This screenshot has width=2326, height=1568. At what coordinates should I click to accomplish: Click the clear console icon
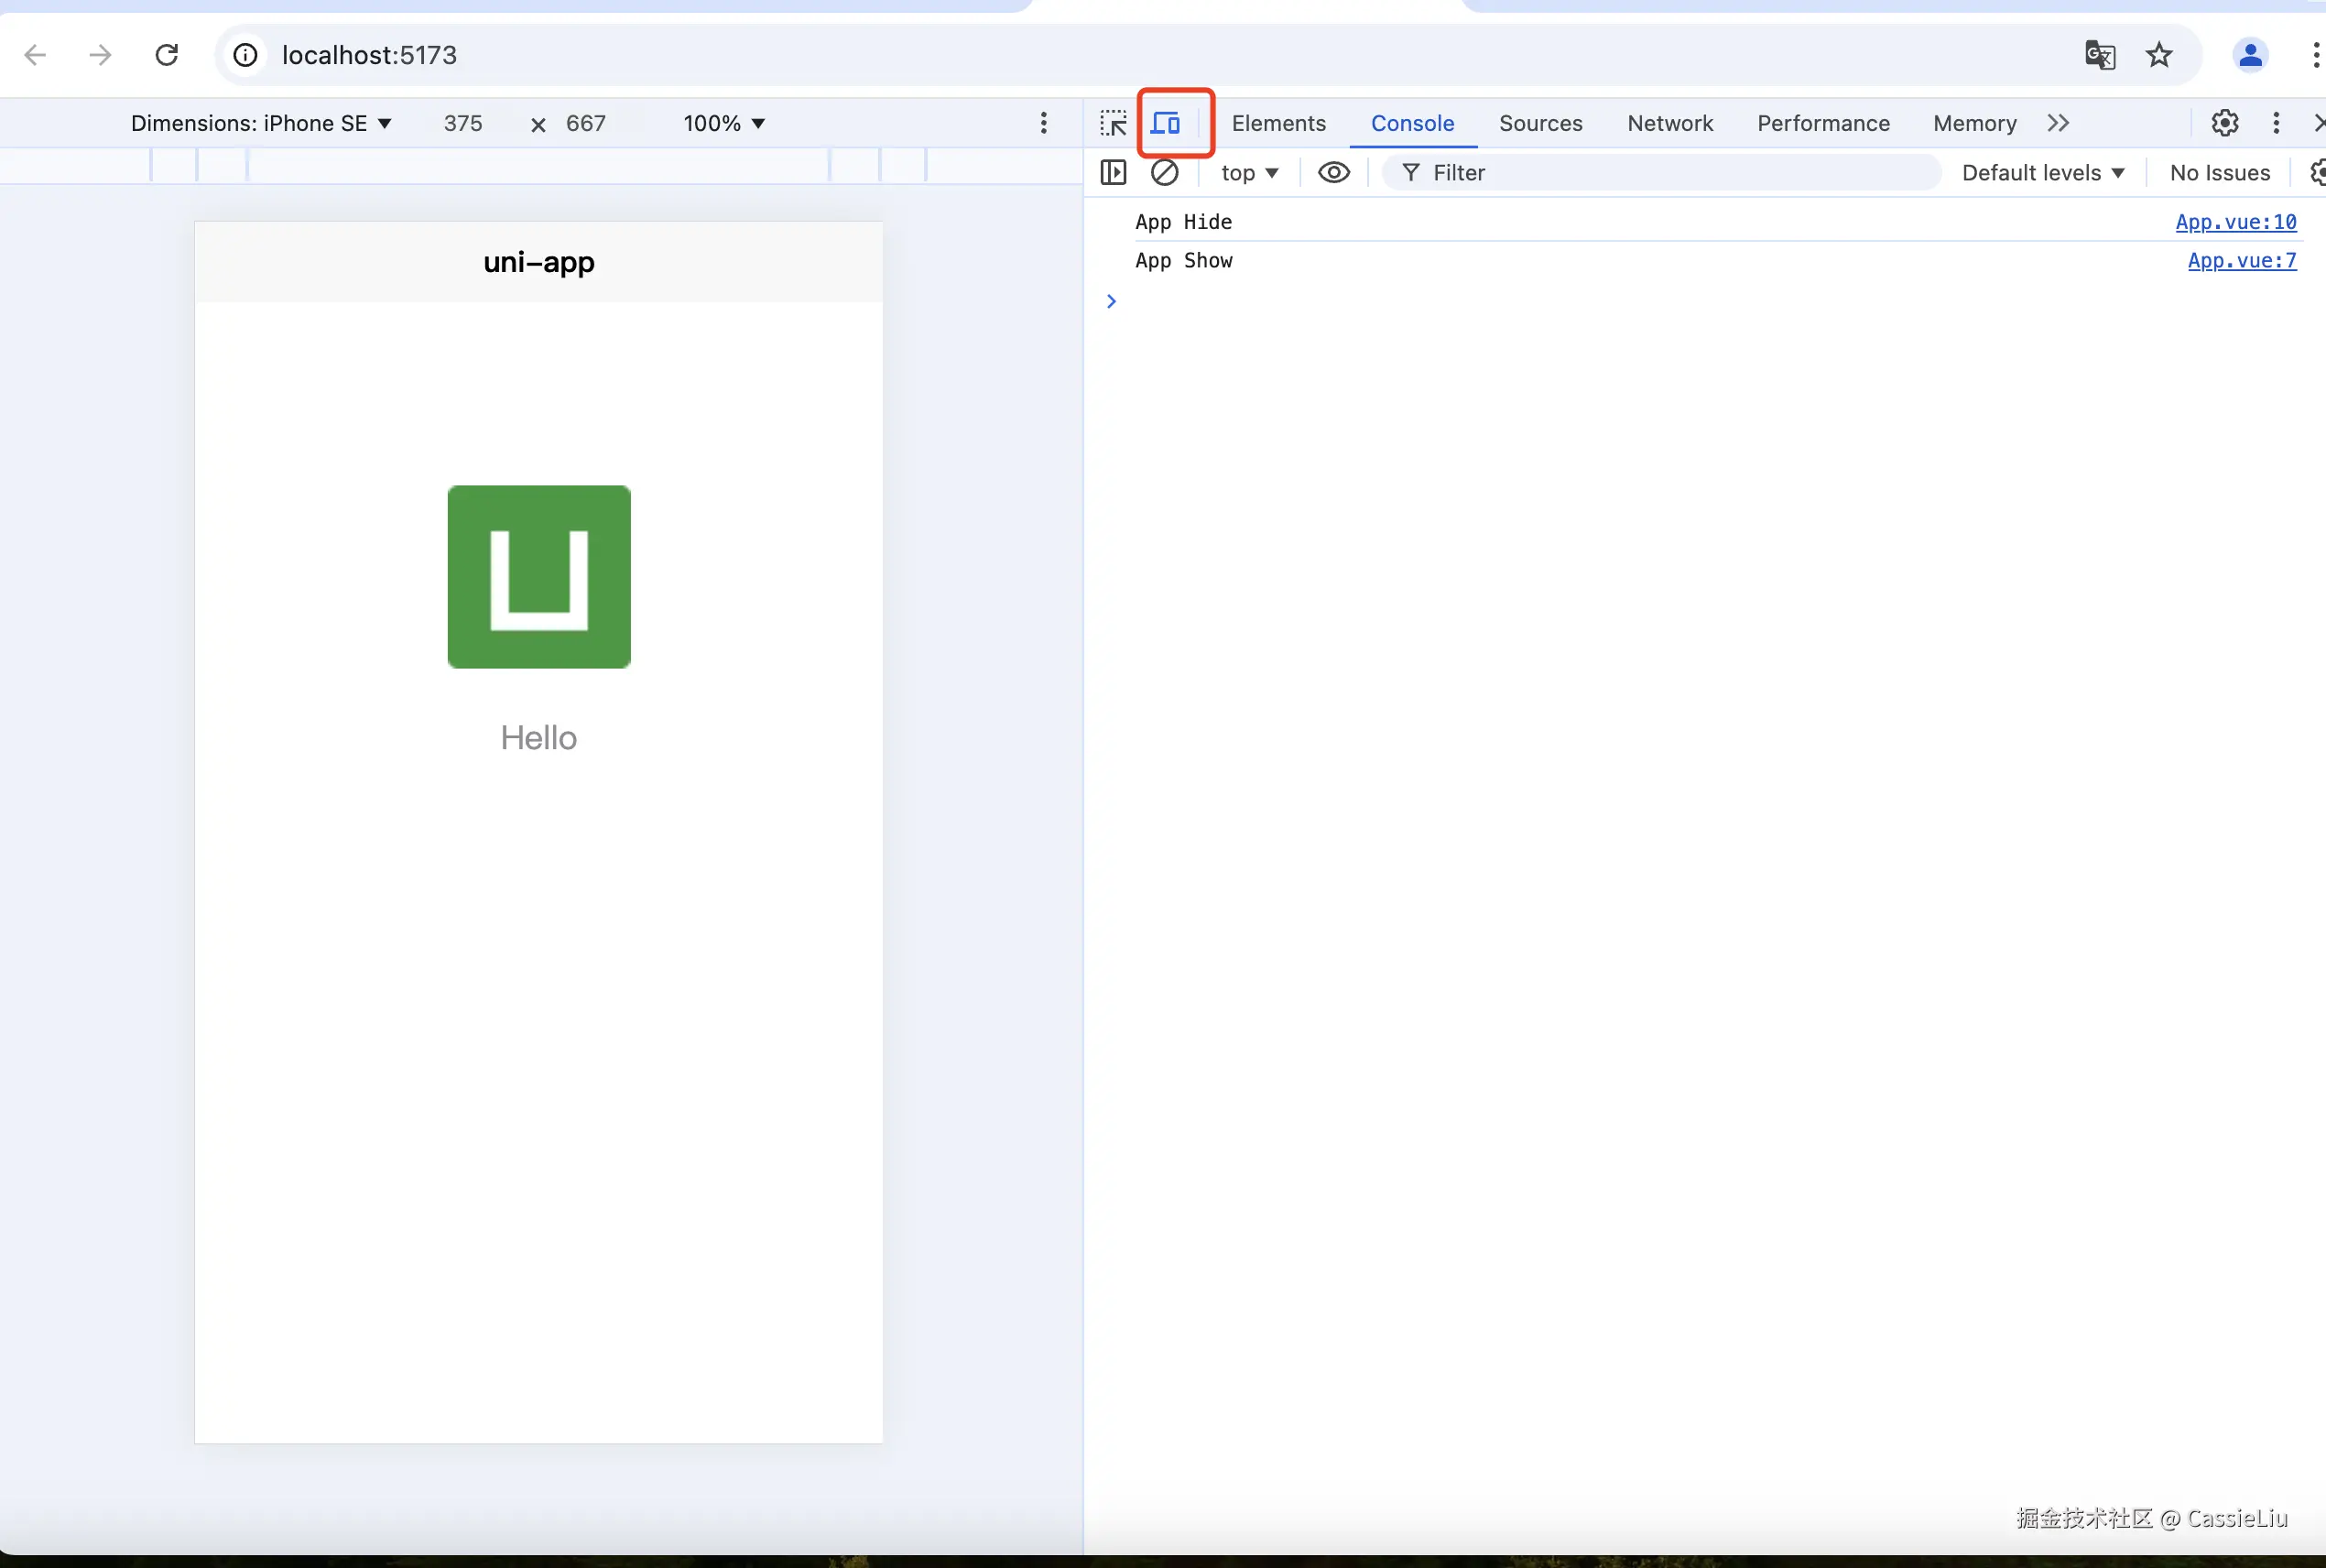point(1165,173)
